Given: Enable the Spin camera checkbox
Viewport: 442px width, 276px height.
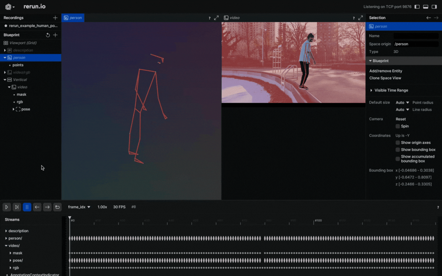Looking at the screenshot, I should [398, 126].
